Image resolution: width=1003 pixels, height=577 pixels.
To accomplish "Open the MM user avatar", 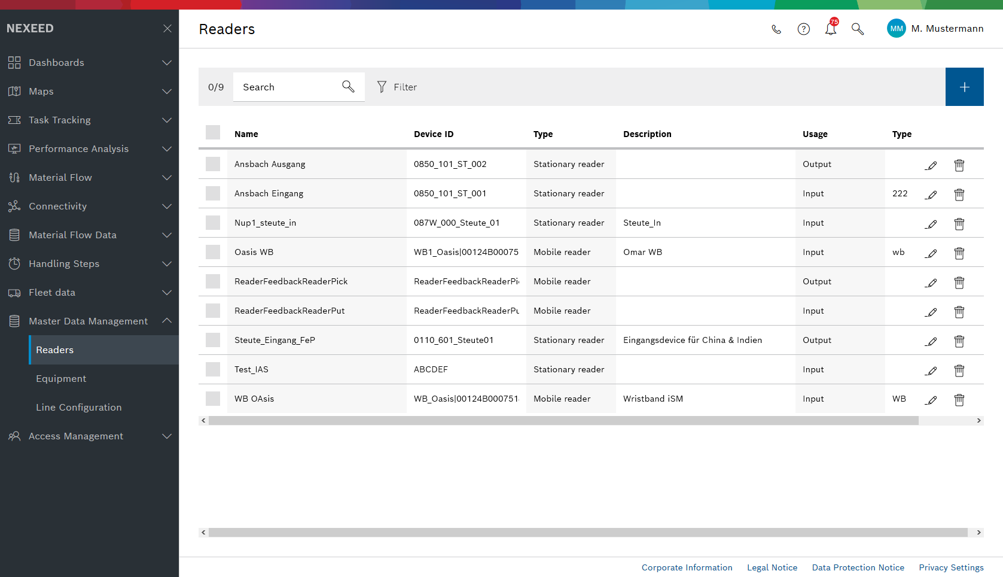I will pyautogui.click(x=897, y=28).
